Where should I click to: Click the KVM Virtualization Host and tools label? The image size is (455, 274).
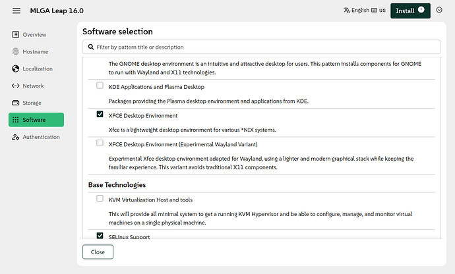[150, 200]
